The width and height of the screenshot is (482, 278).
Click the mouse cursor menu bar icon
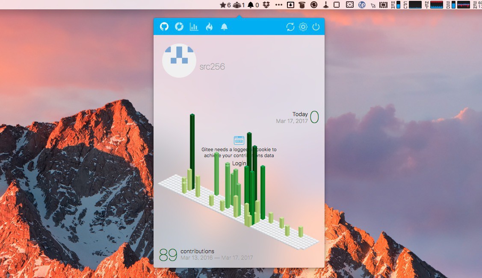coord(373,5)
